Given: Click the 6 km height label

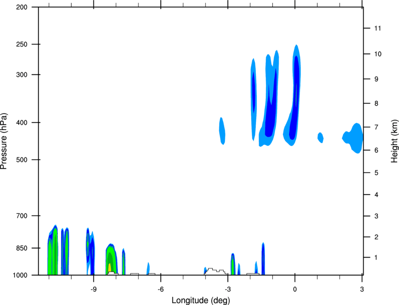Looking at the screenshot, I should 376,150.
